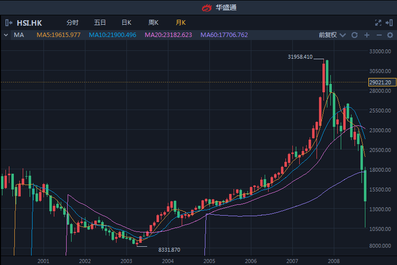
Task: Open the 前复权 adjustment dropdown
Action: [330, 35]
